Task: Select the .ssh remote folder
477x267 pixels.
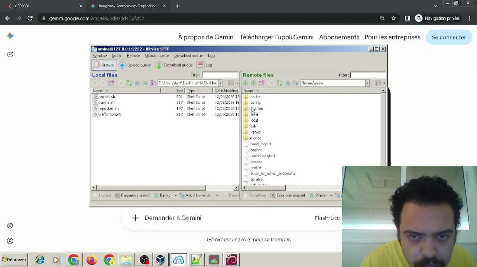Action: 250,126
